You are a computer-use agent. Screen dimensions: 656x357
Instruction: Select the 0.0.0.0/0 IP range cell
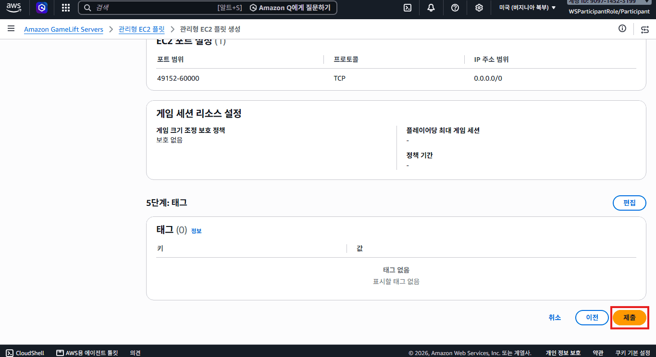point(488,78)
